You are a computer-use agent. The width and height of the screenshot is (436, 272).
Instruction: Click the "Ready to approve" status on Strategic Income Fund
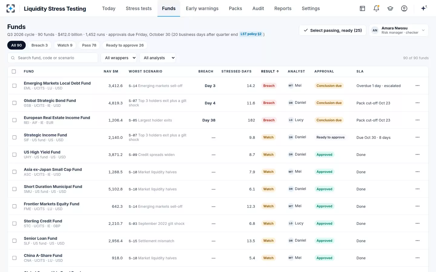coord(331,137)
